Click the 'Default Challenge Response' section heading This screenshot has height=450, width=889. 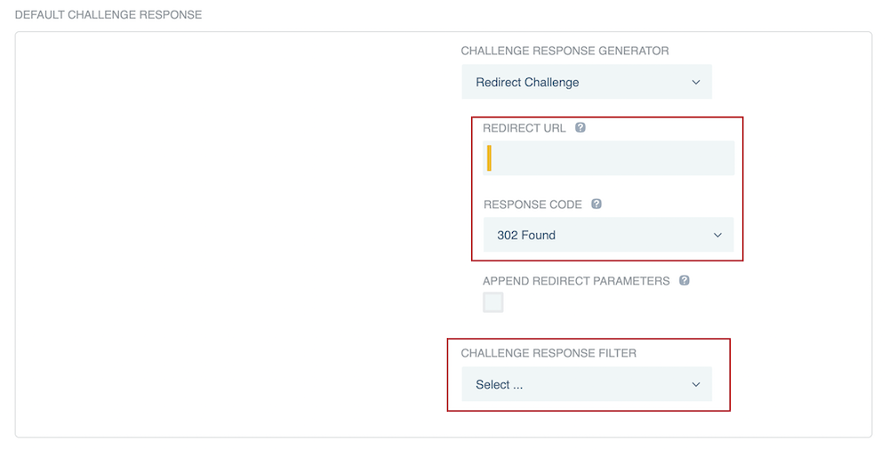tap(108, 15)
